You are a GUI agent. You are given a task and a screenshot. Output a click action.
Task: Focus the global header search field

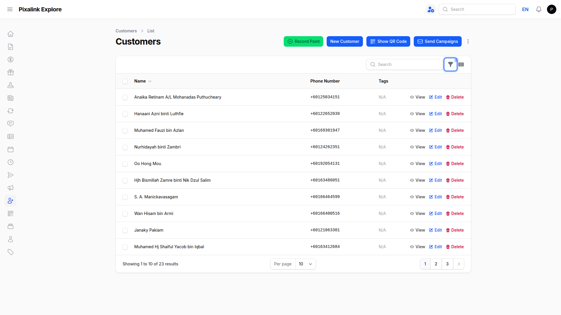[477, 9]
